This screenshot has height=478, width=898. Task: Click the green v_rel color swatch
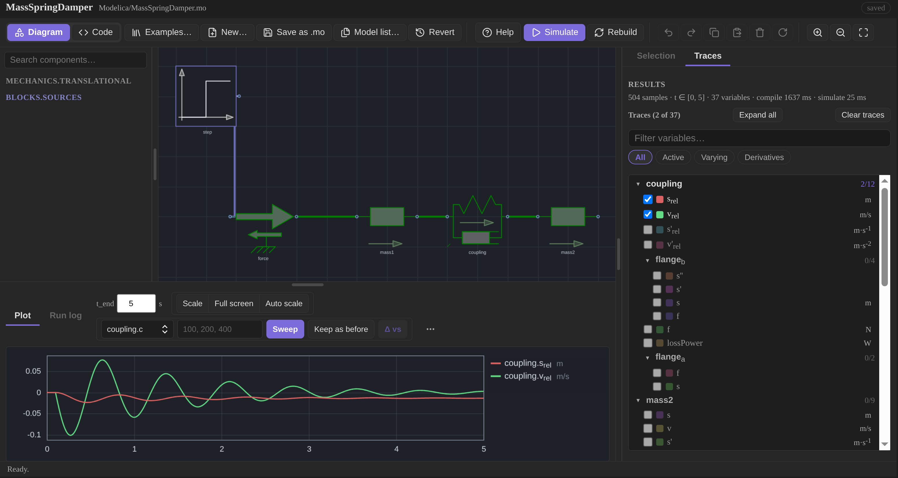click(660, 215)
